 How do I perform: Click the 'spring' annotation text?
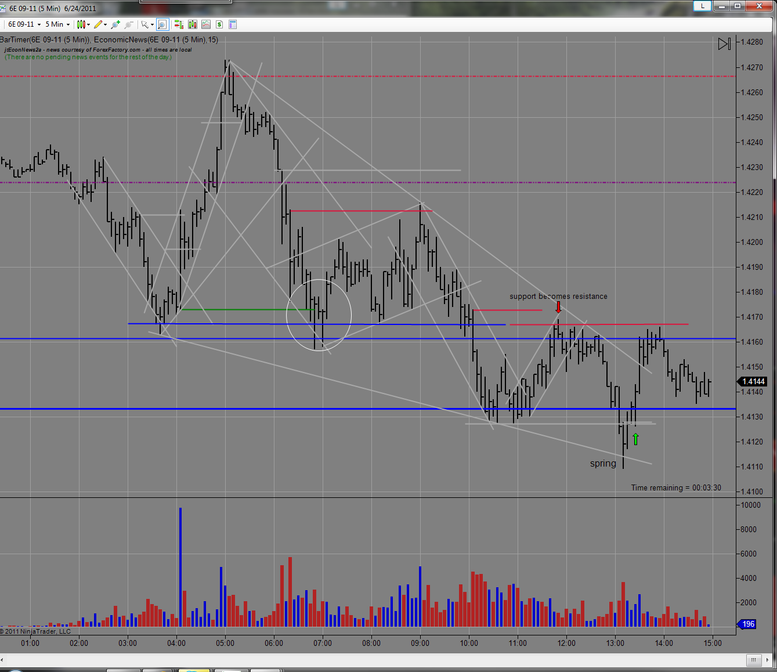[603, 463]
